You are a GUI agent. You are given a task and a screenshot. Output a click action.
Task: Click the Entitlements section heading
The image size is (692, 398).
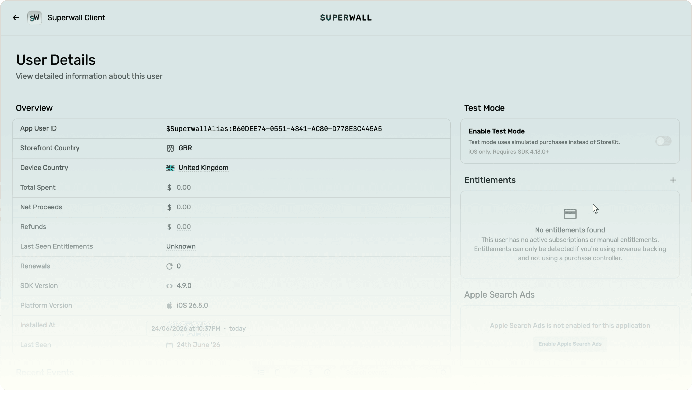[x=490, y=180]
